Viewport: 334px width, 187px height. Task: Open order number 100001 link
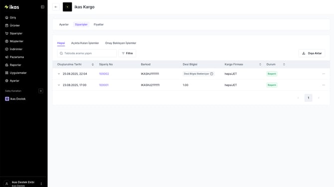pos(104,85)
